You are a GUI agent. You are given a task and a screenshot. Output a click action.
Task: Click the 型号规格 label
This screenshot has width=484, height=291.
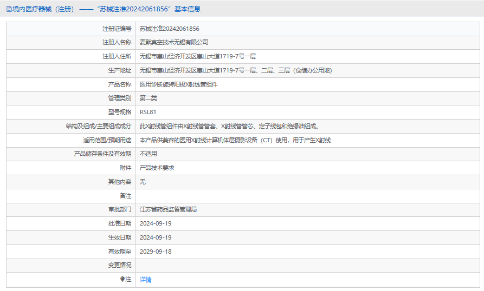click(x=120, y=112)
